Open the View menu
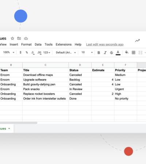The image size is (146, 164). point(3,44)
